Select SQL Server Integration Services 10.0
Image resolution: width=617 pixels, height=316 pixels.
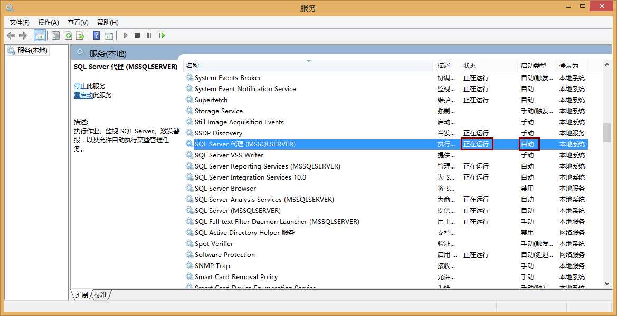387,177
